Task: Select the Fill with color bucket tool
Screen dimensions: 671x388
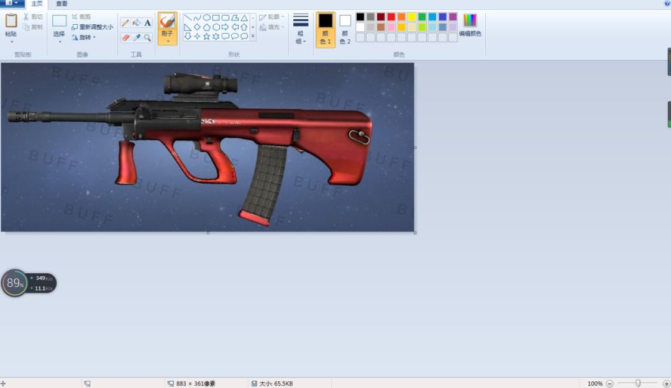Action: tap(137, 23)
